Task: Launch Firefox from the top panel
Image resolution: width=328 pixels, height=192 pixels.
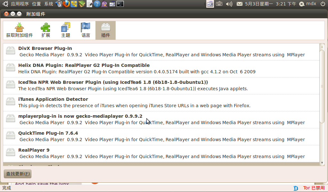Action: 66,4
